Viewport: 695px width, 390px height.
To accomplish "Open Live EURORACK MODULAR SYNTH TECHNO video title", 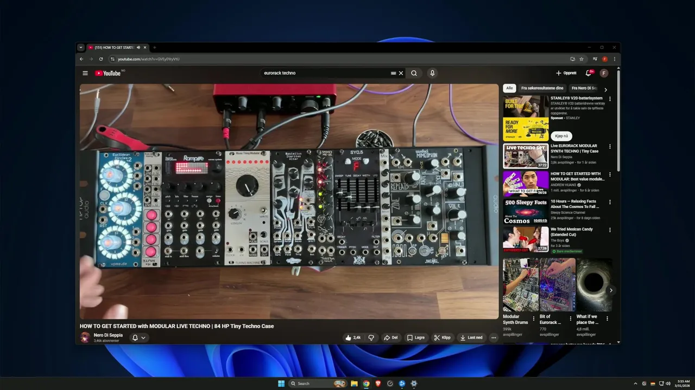I will coord(574,148).
